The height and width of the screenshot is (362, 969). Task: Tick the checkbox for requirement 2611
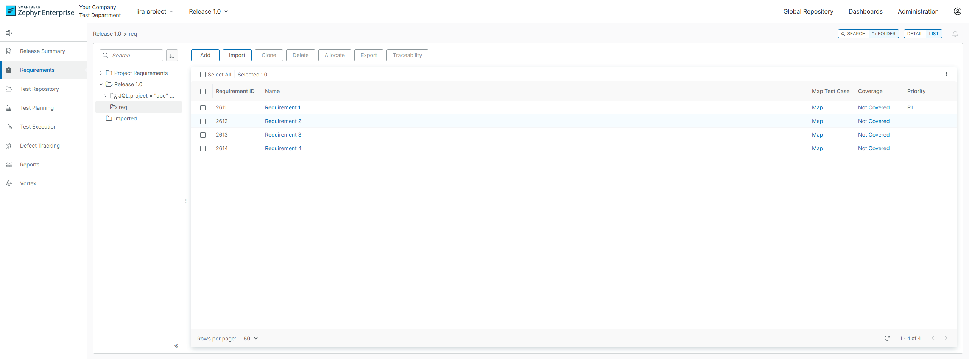pyautogui.click(x=203, y=108)
